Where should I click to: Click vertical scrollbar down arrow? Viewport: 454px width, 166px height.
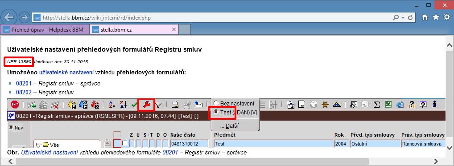450,148
